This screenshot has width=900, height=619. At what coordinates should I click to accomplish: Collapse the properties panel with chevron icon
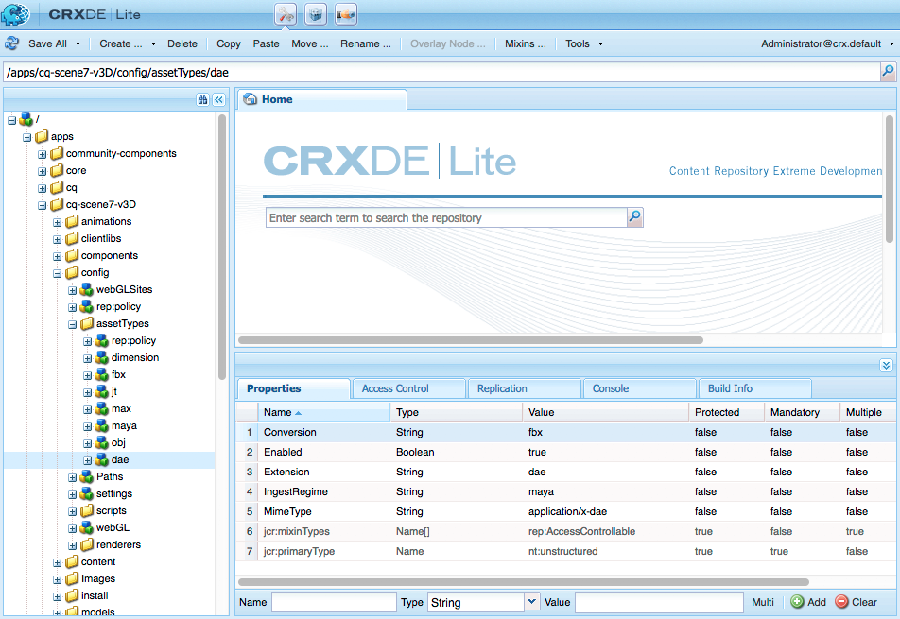point(886,366)
